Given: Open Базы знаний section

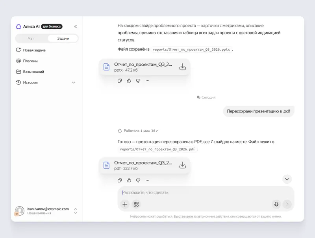Looking at the screenshot, I should tap(30, 72).
